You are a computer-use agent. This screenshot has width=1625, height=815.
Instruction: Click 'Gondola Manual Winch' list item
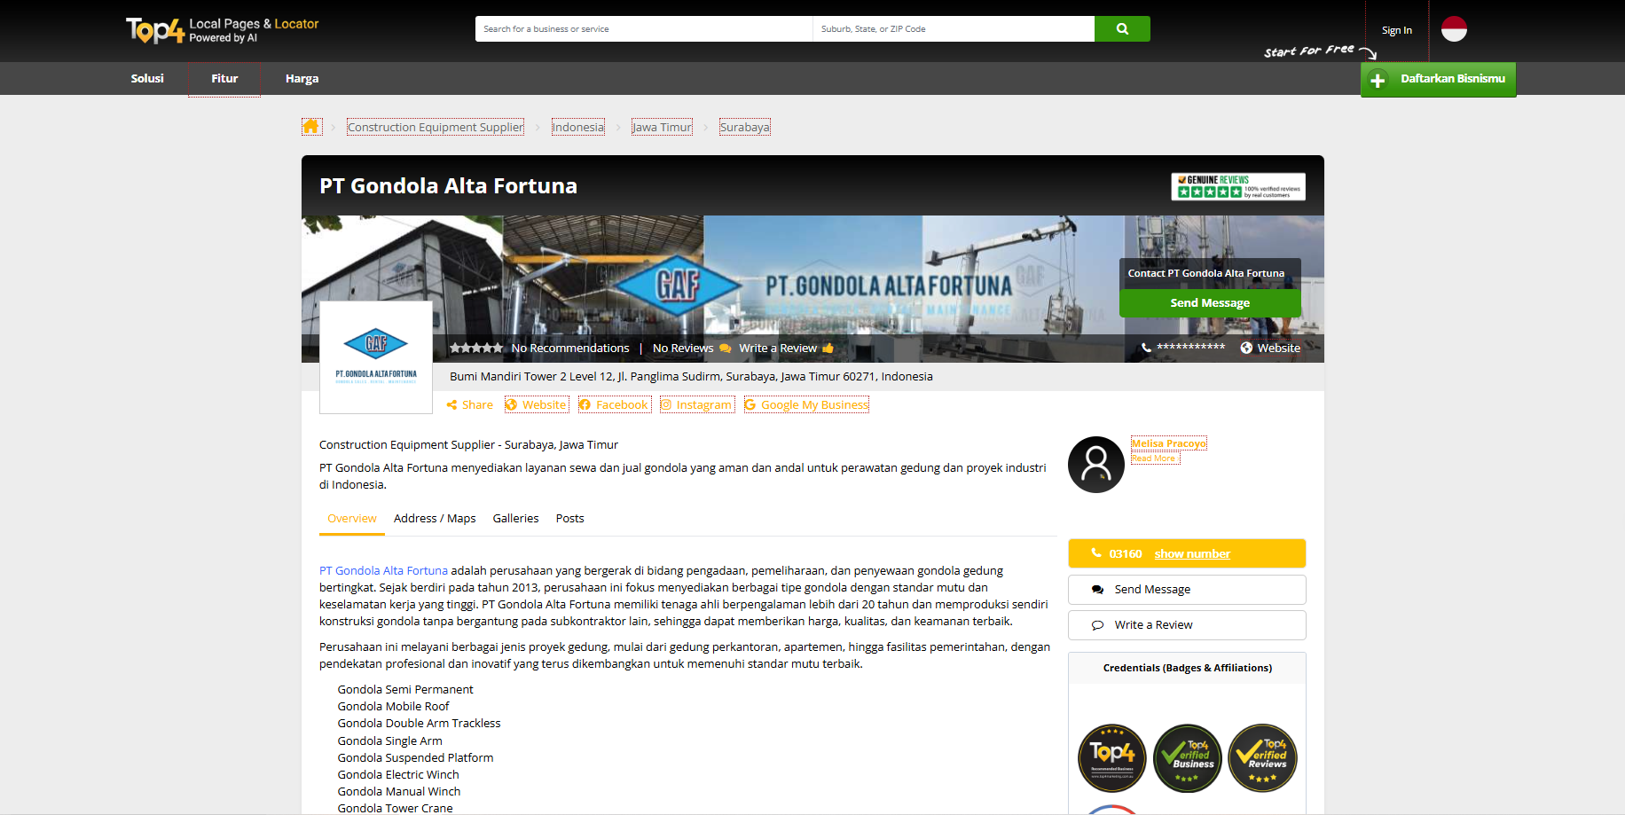(x=399, y=791)
